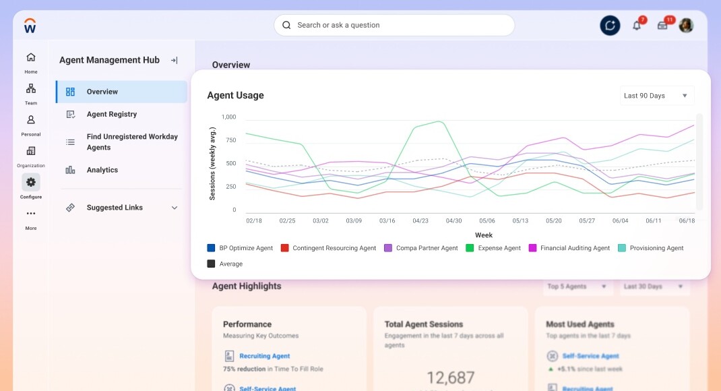Click the Agent Usage title
The image size is (721, 391).
tap(235, 95)
